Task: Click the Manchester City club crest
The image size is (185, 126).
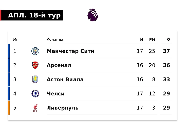Action: [35, 51]
